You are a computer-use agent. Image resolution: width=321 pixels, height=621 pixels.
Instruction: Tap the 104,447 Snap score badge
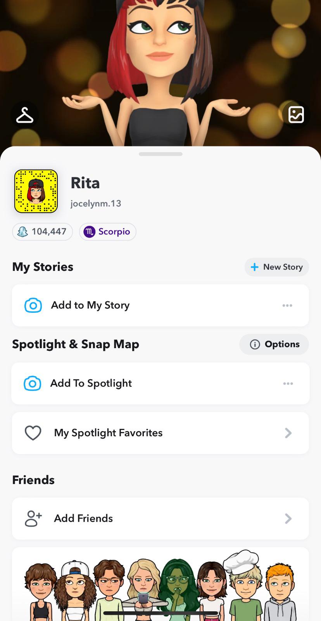tap(43, 232)
